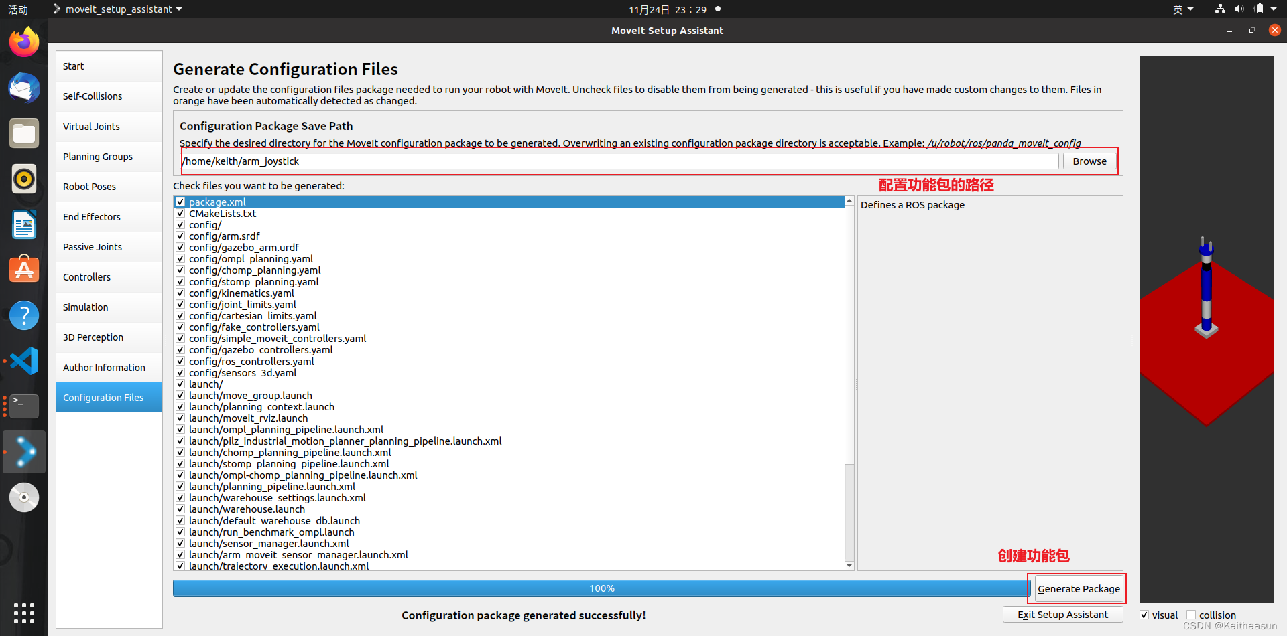The height and width of the screenshot is (636, 1287).
Task: Click the robot 3D preview viewport
Action: [1206, 329]
